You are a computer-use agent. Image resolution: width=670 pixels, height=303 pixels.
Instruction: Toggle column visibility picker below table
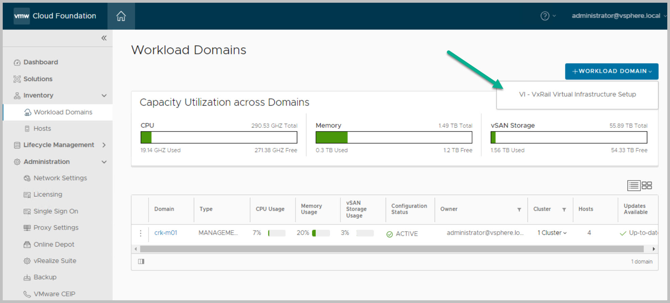pyautogui.click(x=141, y=261)
